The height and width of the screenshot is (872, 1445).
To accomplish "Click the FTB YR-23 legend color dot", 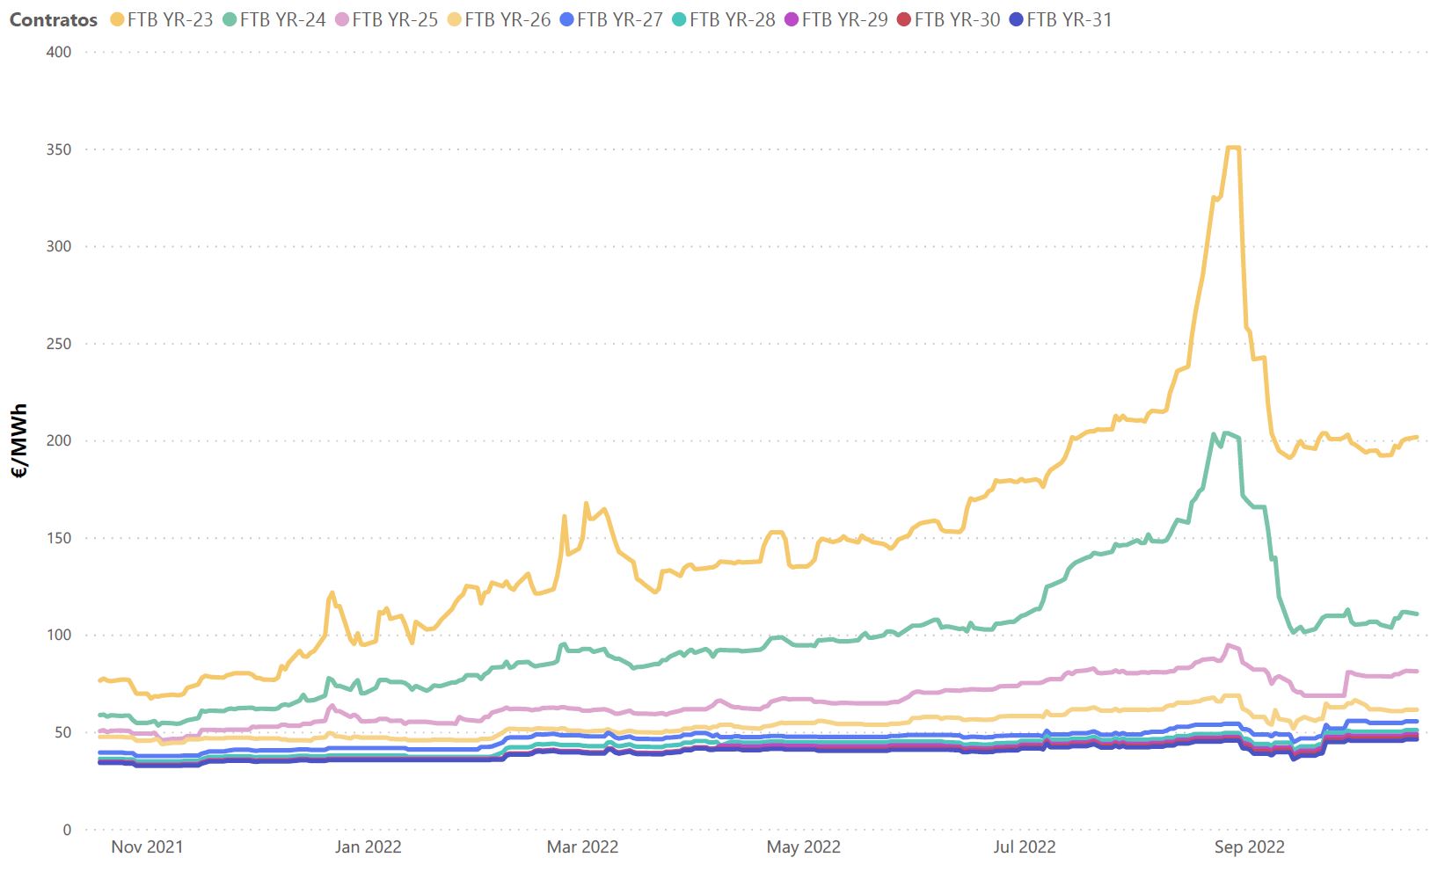I will [x=117, y=19].
